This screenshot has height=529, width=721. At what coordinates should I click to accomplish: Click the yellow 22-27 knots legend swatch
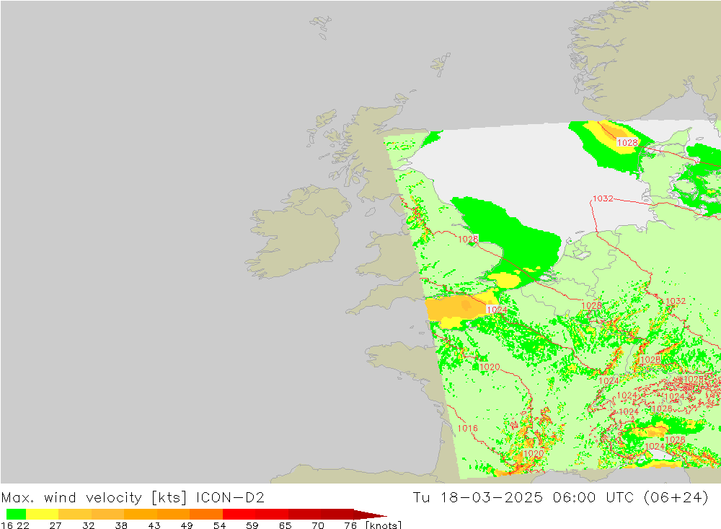pos(43,514)
